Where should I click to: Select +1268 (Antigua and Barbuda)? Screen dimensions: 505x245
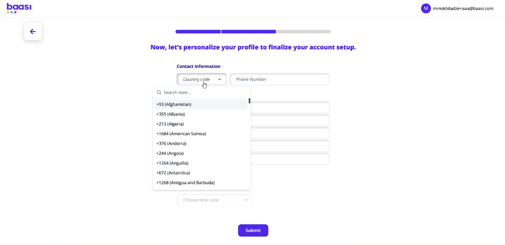pos(185,182)
